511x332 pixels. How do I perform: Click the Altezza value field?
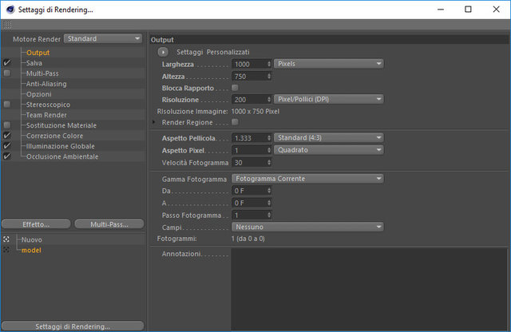click(249, 77)
